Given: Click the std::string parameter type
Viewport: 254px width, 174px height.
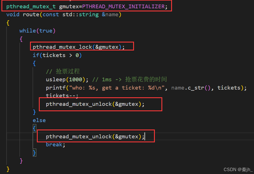Looking at the screenshot, I should pos(81,15).
